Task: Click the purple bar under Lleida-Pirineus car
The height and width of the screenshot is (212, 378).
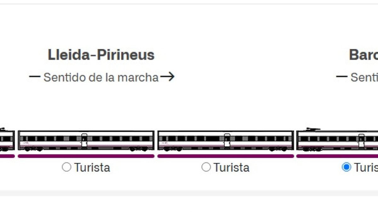Action: (86, 156)
